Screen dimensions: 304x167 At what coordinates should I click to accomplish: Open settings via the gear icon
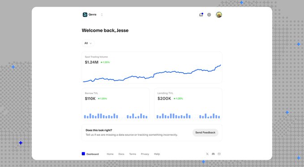[x=209, y=15]
